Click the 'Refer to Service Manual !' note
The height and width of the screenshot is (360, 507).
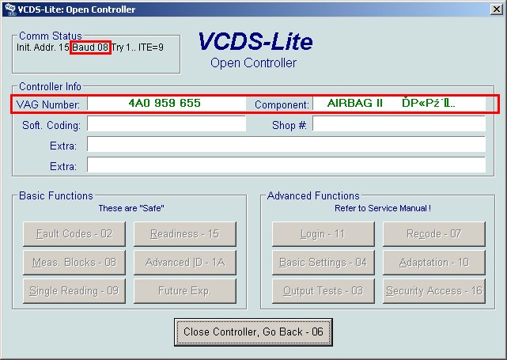(x=383, y=208)
